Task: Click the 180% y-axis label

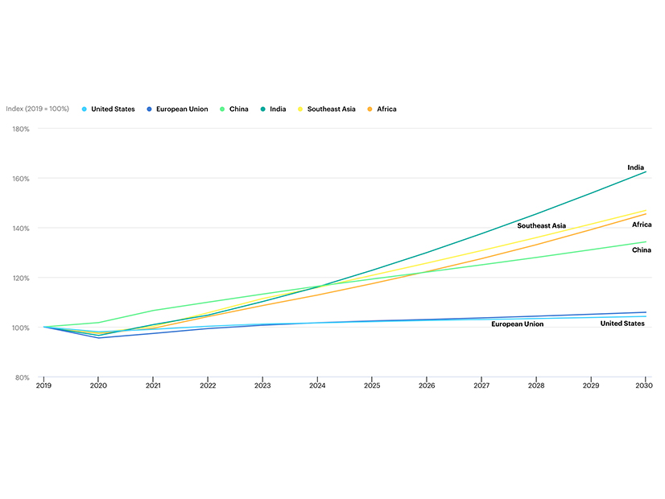Action: pos(20,129)
